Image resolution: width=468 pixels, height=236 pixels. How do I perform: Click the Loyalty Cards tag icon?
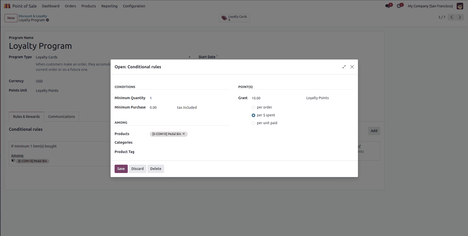point(224,18)
